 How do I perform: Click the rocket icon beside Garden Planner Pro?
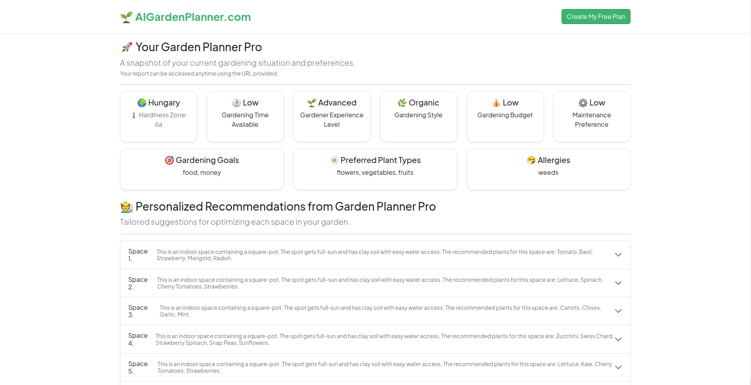coord(126,48)
